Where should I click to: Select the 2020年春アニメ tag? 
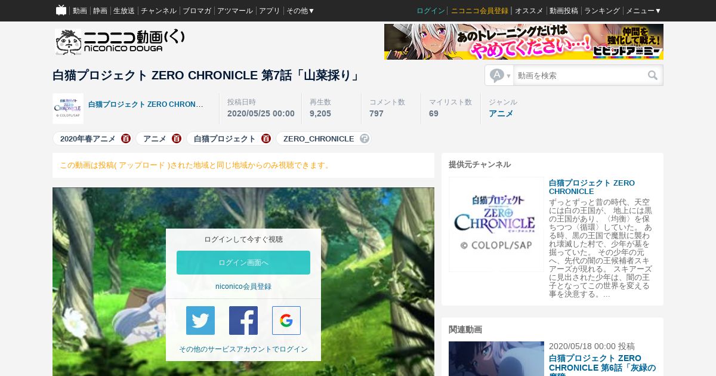click(x=88, y=138)
